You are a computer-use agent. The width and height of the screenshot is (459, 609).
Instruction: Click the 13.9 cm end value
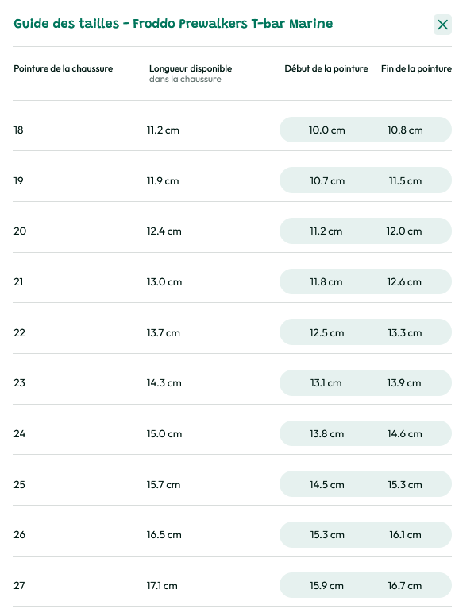(404, 383)
